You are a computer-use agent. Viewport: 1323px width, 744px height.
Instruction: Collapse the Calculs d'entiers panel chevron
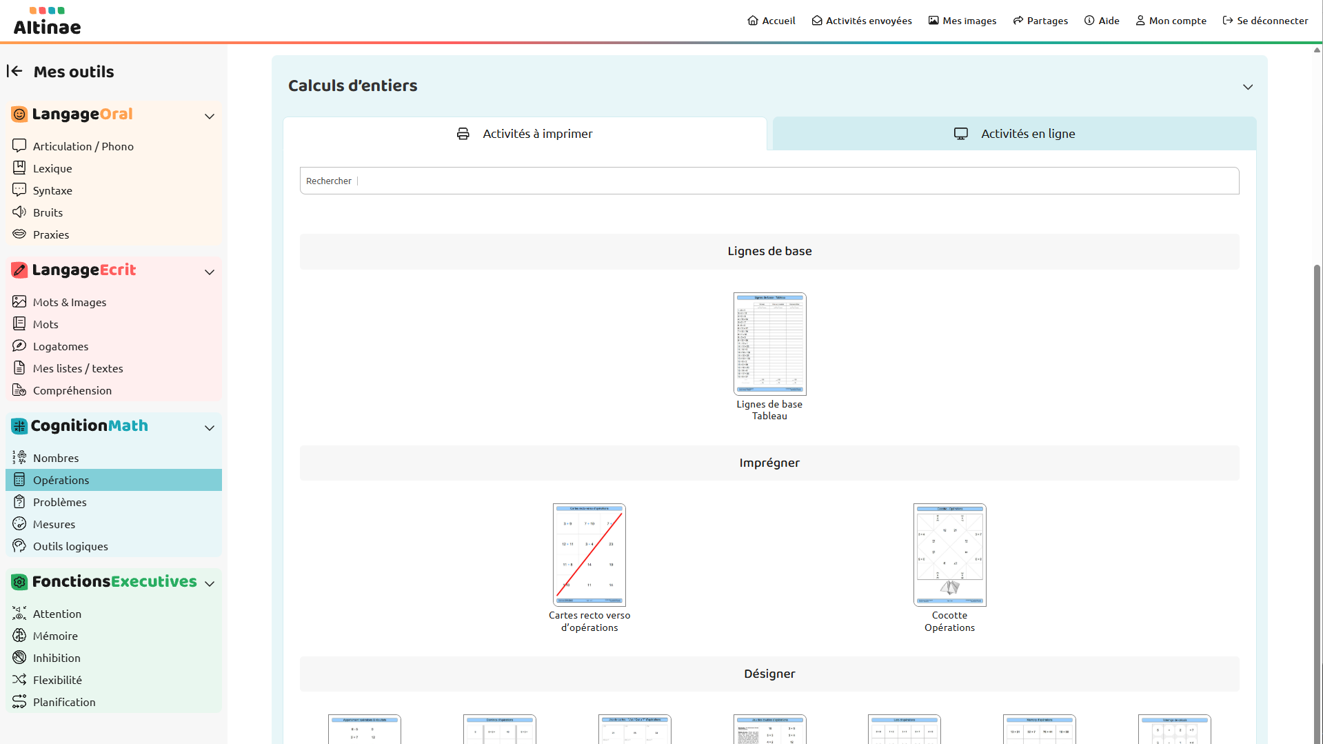1247,87
